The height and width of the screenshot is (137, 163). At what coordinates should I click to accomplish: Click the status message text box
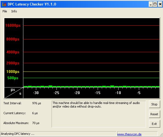click(99, 114)
